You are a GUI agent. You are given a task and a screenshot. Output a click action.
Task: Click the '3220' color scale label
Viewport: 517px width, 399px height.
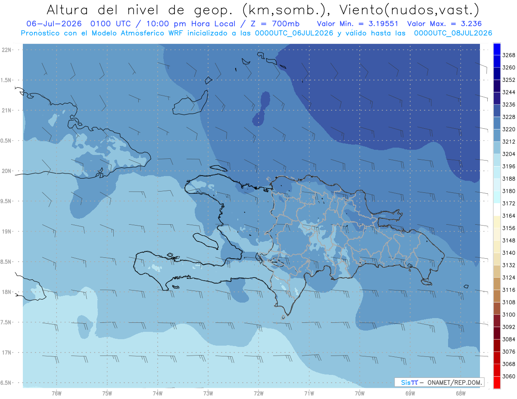(509, 130)
